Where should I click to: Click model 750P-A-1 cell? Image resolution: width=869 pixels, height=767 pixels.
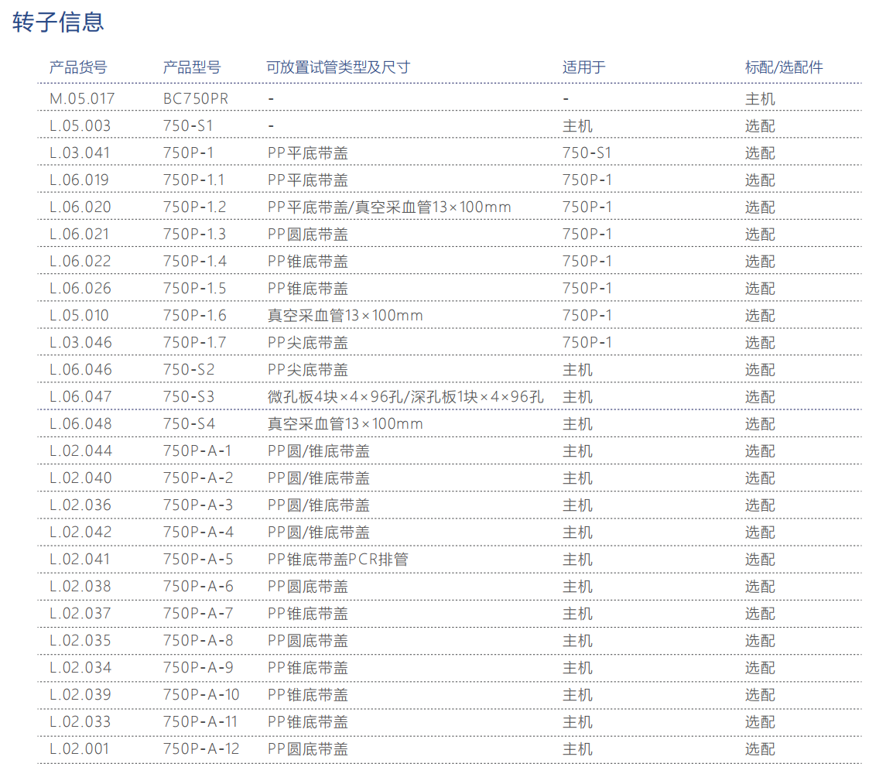click(x=198, y=451)
